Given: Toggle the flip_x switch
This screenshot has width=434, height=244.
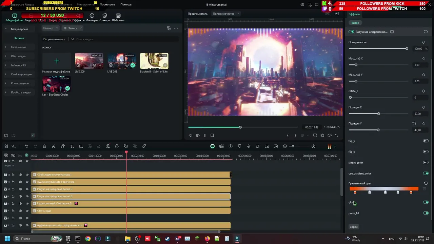Looking at the screenshot, I should coord(426,152).
